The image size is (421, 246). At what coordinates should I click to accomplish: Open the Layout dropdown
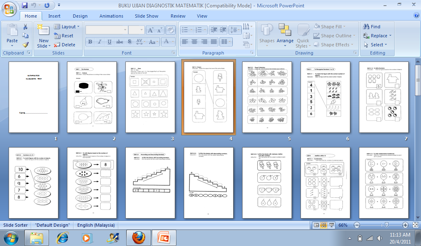[x=67, y=27]
